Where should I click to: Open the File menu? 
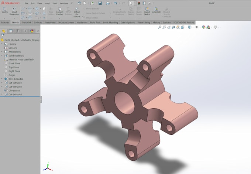click(27, 3)
